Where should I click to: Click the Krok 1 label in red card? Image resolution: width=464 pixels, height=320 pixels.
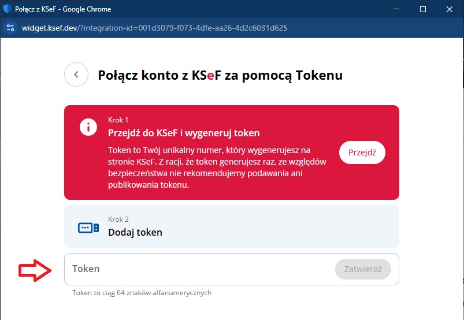(118, 120)
